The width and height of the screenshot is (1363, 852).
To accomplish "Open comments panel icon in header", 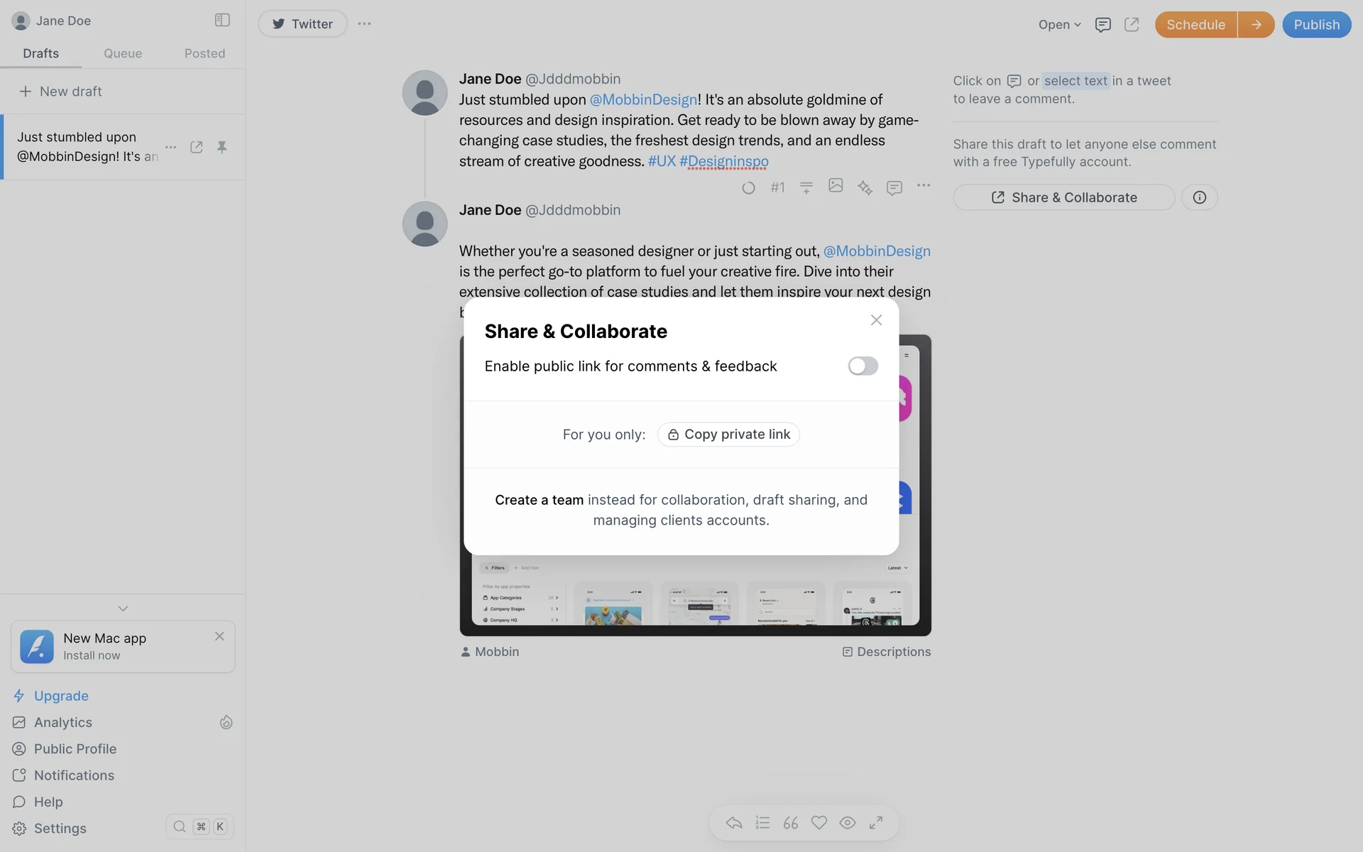I will tap(1102, 25).
